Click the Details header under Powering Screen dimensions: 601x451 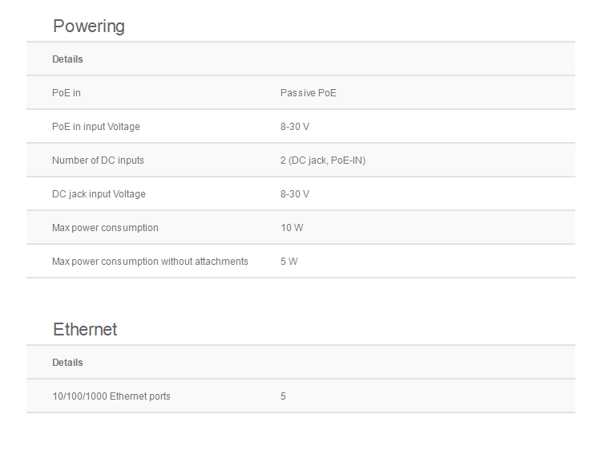tap(67, 59)
